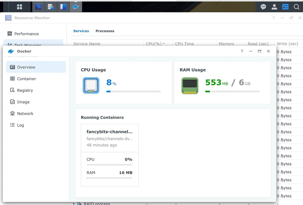The height and width of the screenshot is (205, 303).
Task: Open Docker help via the question mark
Action: click(x=242, y=51)
